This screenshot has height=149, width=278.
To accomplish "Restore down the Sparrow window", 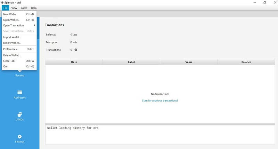I will [265, 2].
